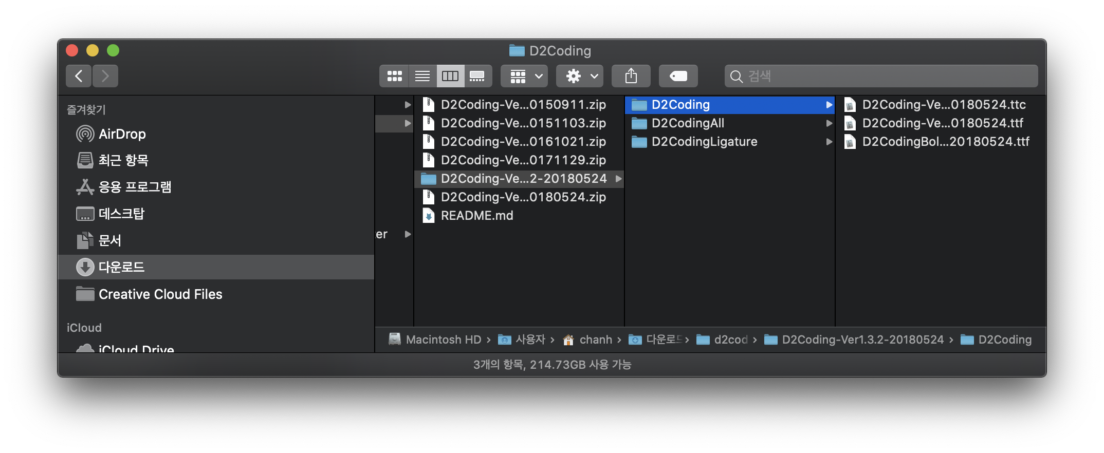Click the arrow beside the selected D2Coding folder
This screenshot has width=1104, height=453.
coord(829,105)
